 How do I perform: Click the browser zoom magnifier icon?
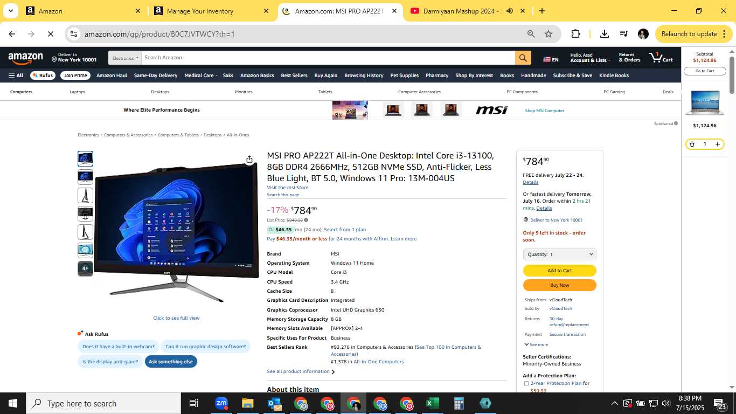pyautogui.click(x=531, y=34)
